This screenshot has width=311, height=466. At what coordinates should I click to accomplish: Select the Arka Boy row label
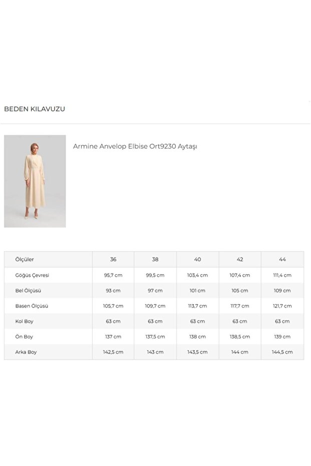click(27, 352)
